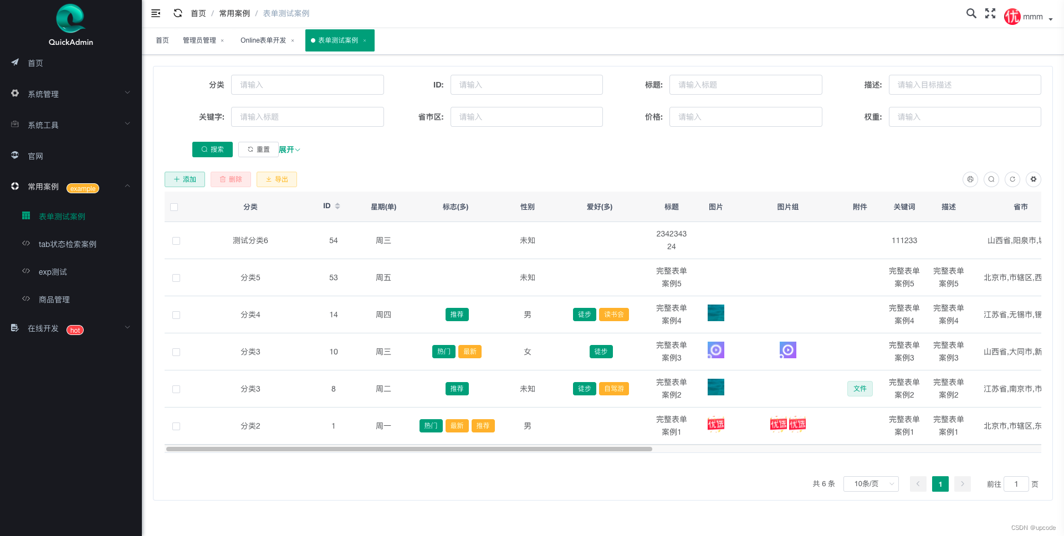Open exp测试 in the sidebar
The height and width of the screenshot is (536, 1064).
71,272
